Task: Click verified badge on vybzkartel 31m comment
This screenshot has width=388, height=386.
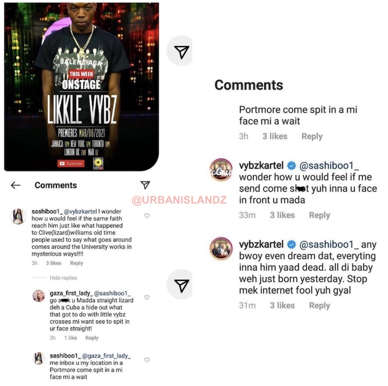Action: tap(291, 245)
